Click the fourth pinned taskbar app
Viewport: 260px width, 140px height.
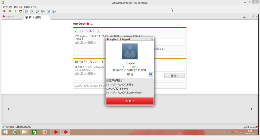coord(45,132)
